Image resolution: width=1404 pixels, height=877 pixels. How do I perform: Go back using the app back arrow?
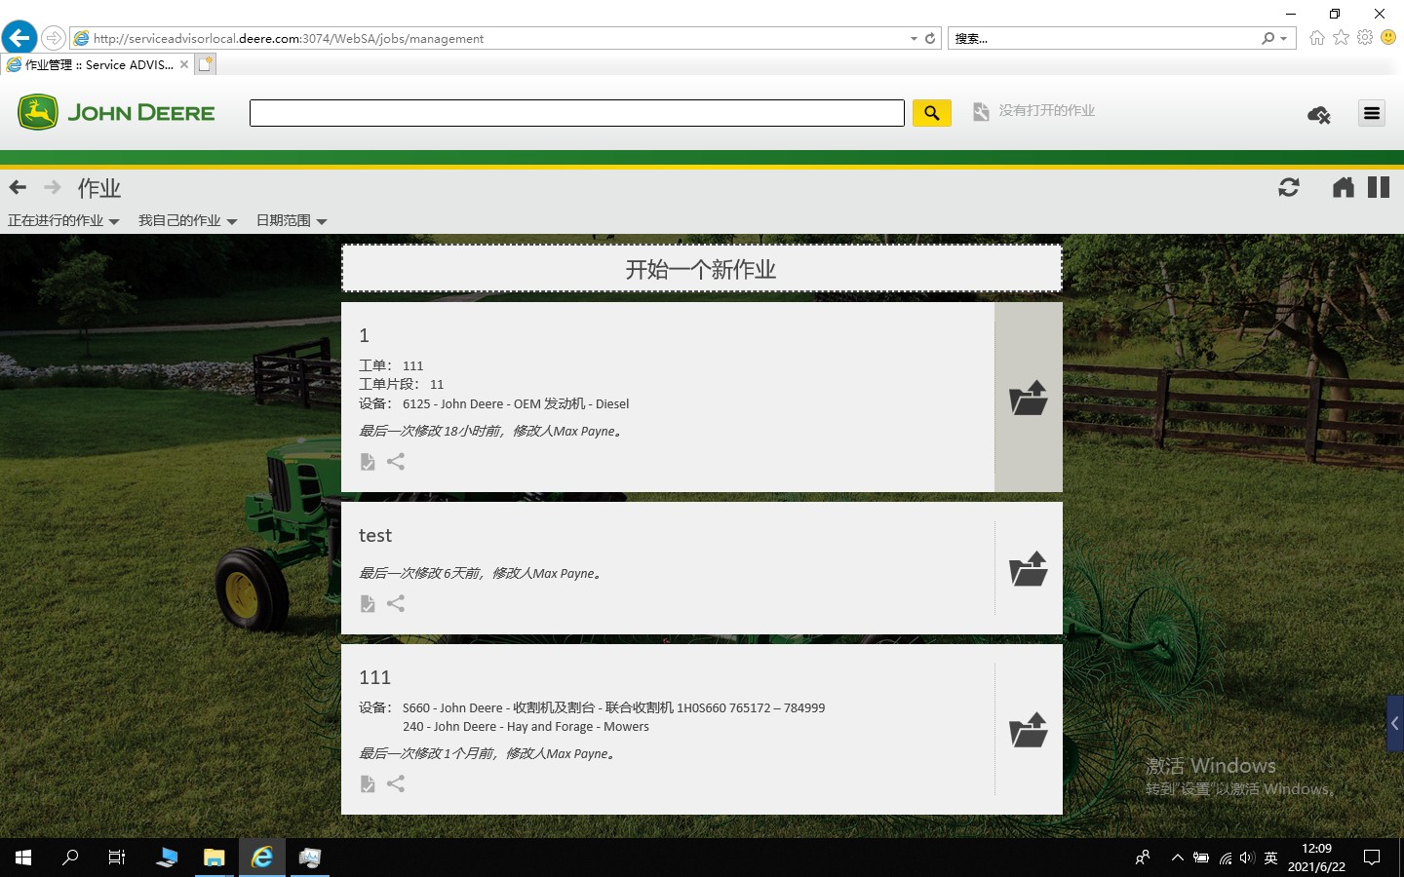coord(18,187)
